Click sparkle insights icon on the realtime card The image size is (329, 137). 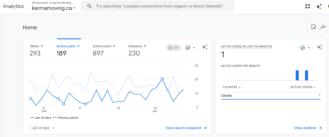[x=319, y=47]
